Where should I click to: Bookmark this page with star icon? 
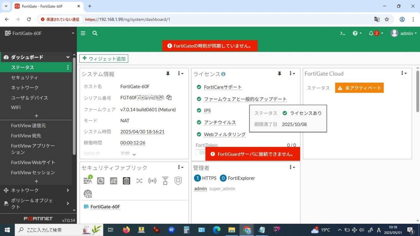tap(387, 19)
